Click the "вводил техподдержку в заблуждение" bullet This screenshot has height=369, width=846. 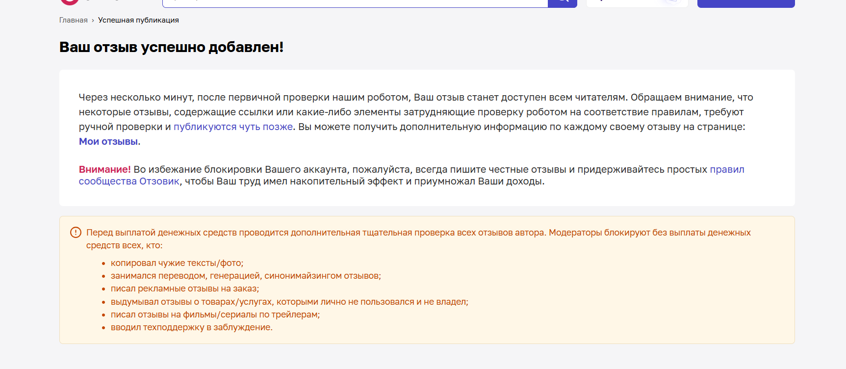point(192,327)
